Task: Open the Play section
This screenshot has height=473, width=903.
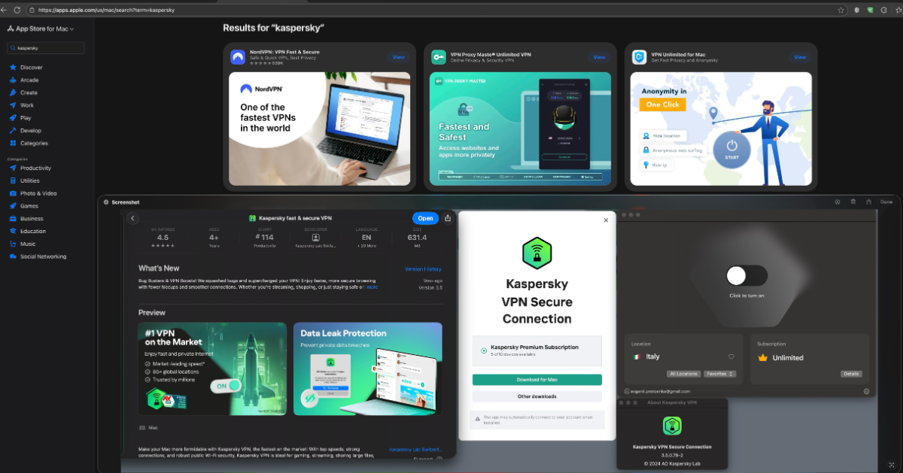Action: (21, 118)
